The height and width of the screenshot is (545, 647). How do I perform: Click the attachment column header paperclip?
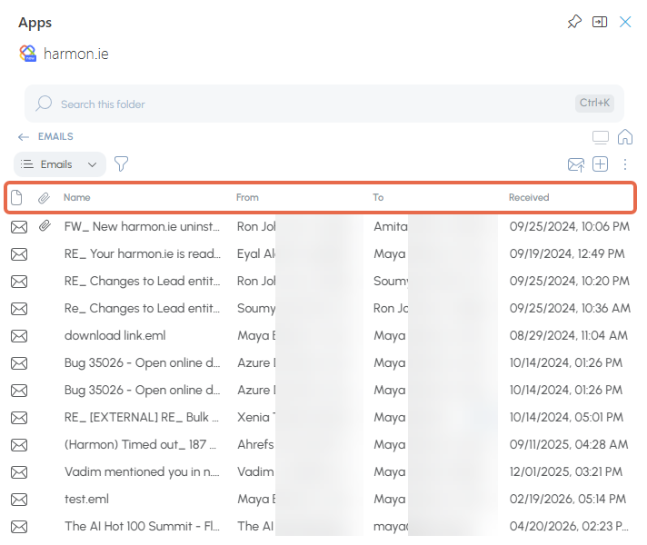pyautogui.click(x=44, y=198)
